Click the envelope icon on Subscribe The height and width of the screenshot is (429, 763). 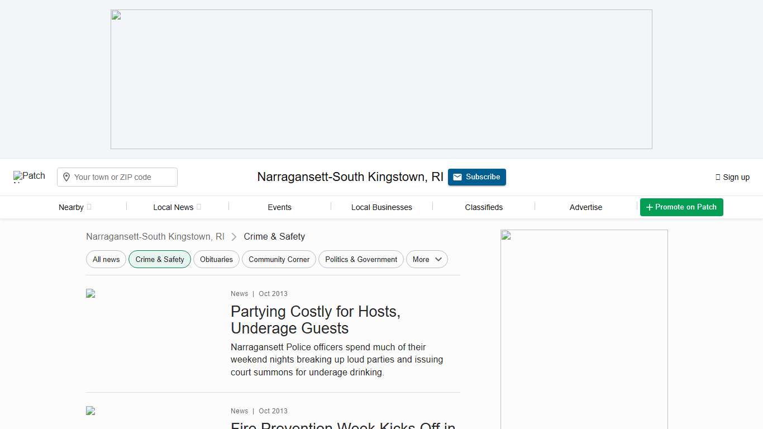click(457, 177)
